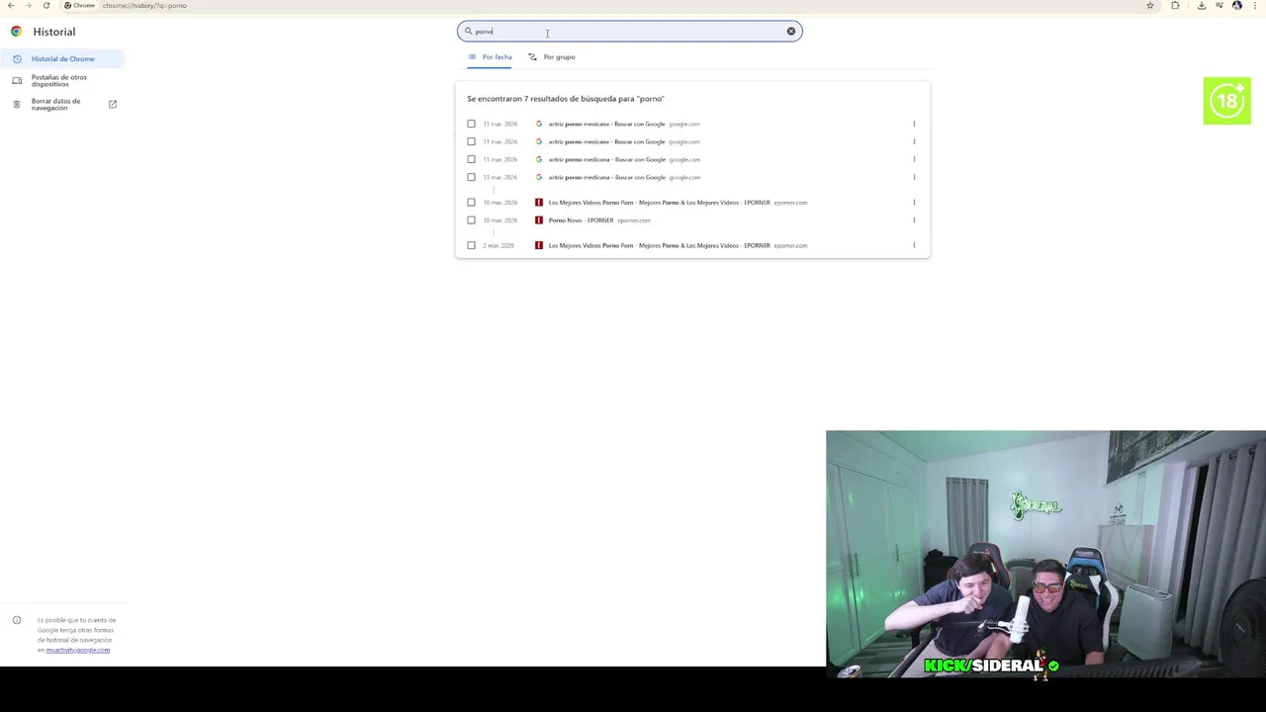The image size is (1266, 712).
Task: Click the favicon of the 2 mar. entry
Action: pos(539,245)
